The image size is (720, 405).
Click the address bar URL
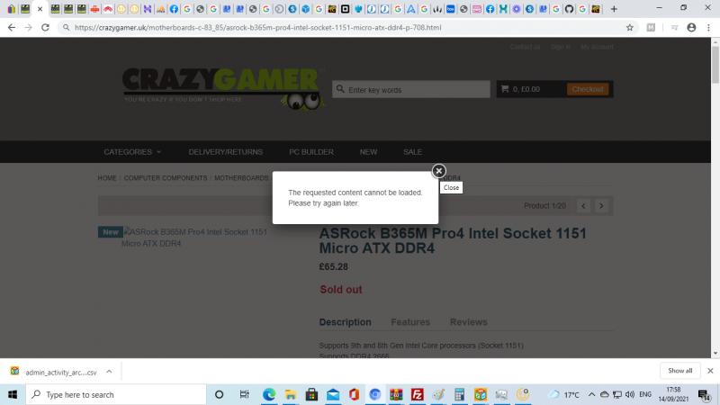(257, 28)
